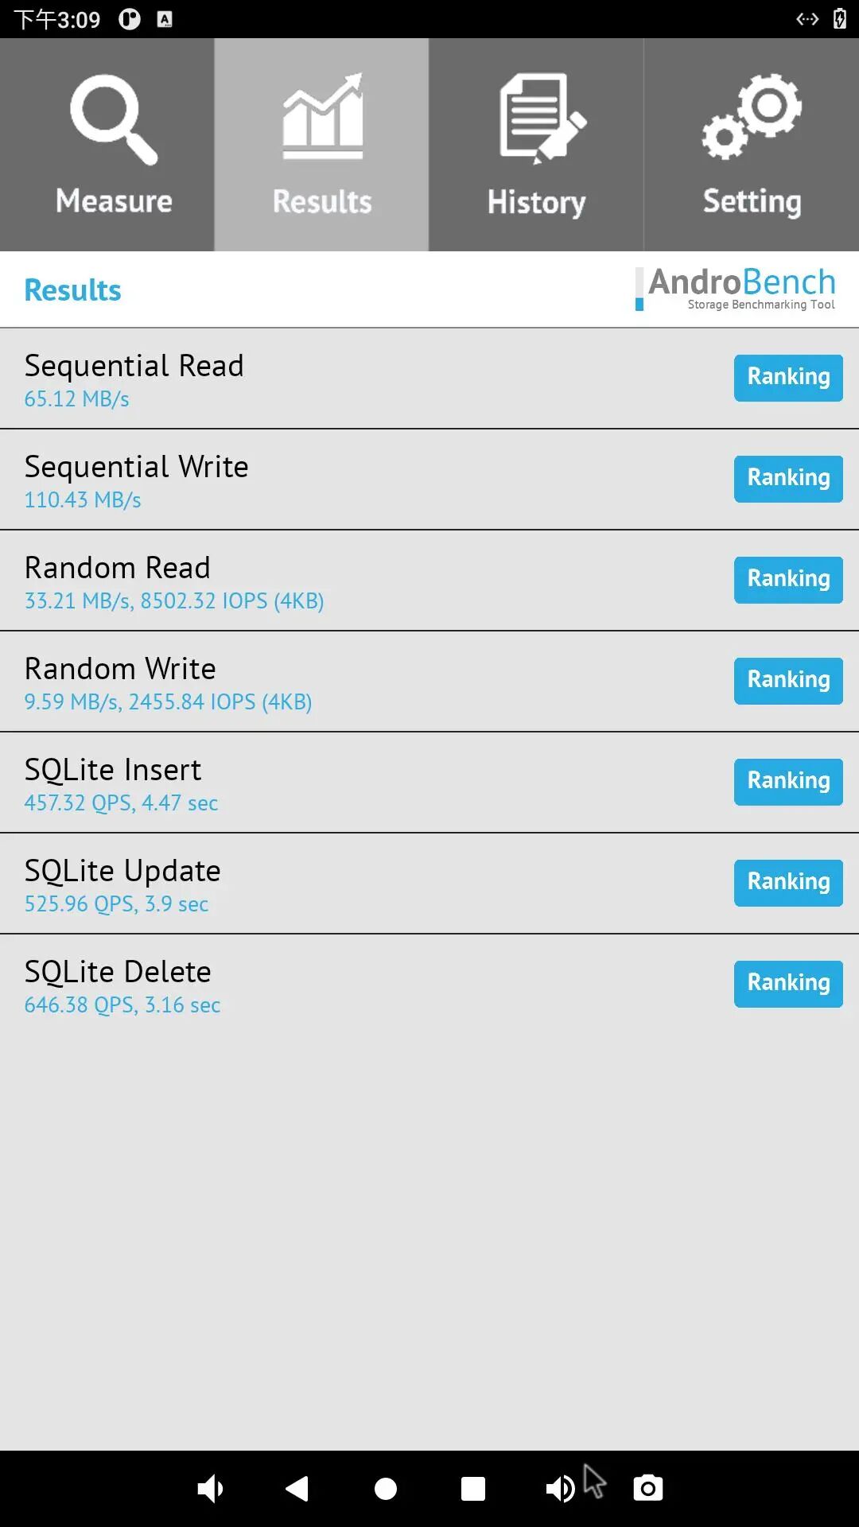Select the Results chart icon
This screenshot has height=1527, width=859.
tap(322, 116)
